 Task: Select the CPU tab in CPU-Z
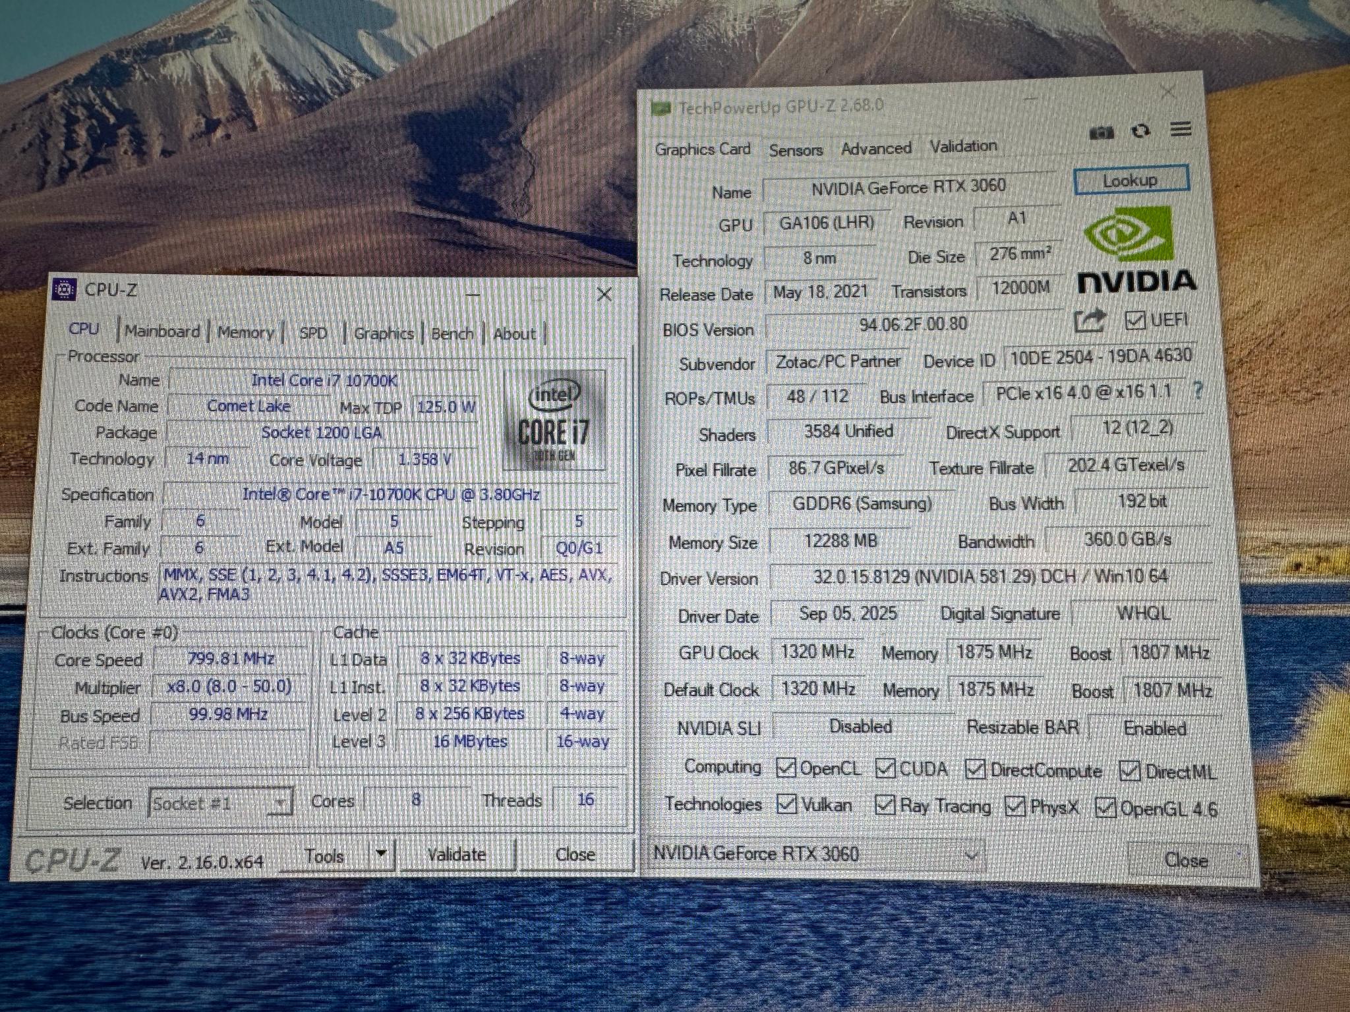pyautogui.click(x=84, y=329)
